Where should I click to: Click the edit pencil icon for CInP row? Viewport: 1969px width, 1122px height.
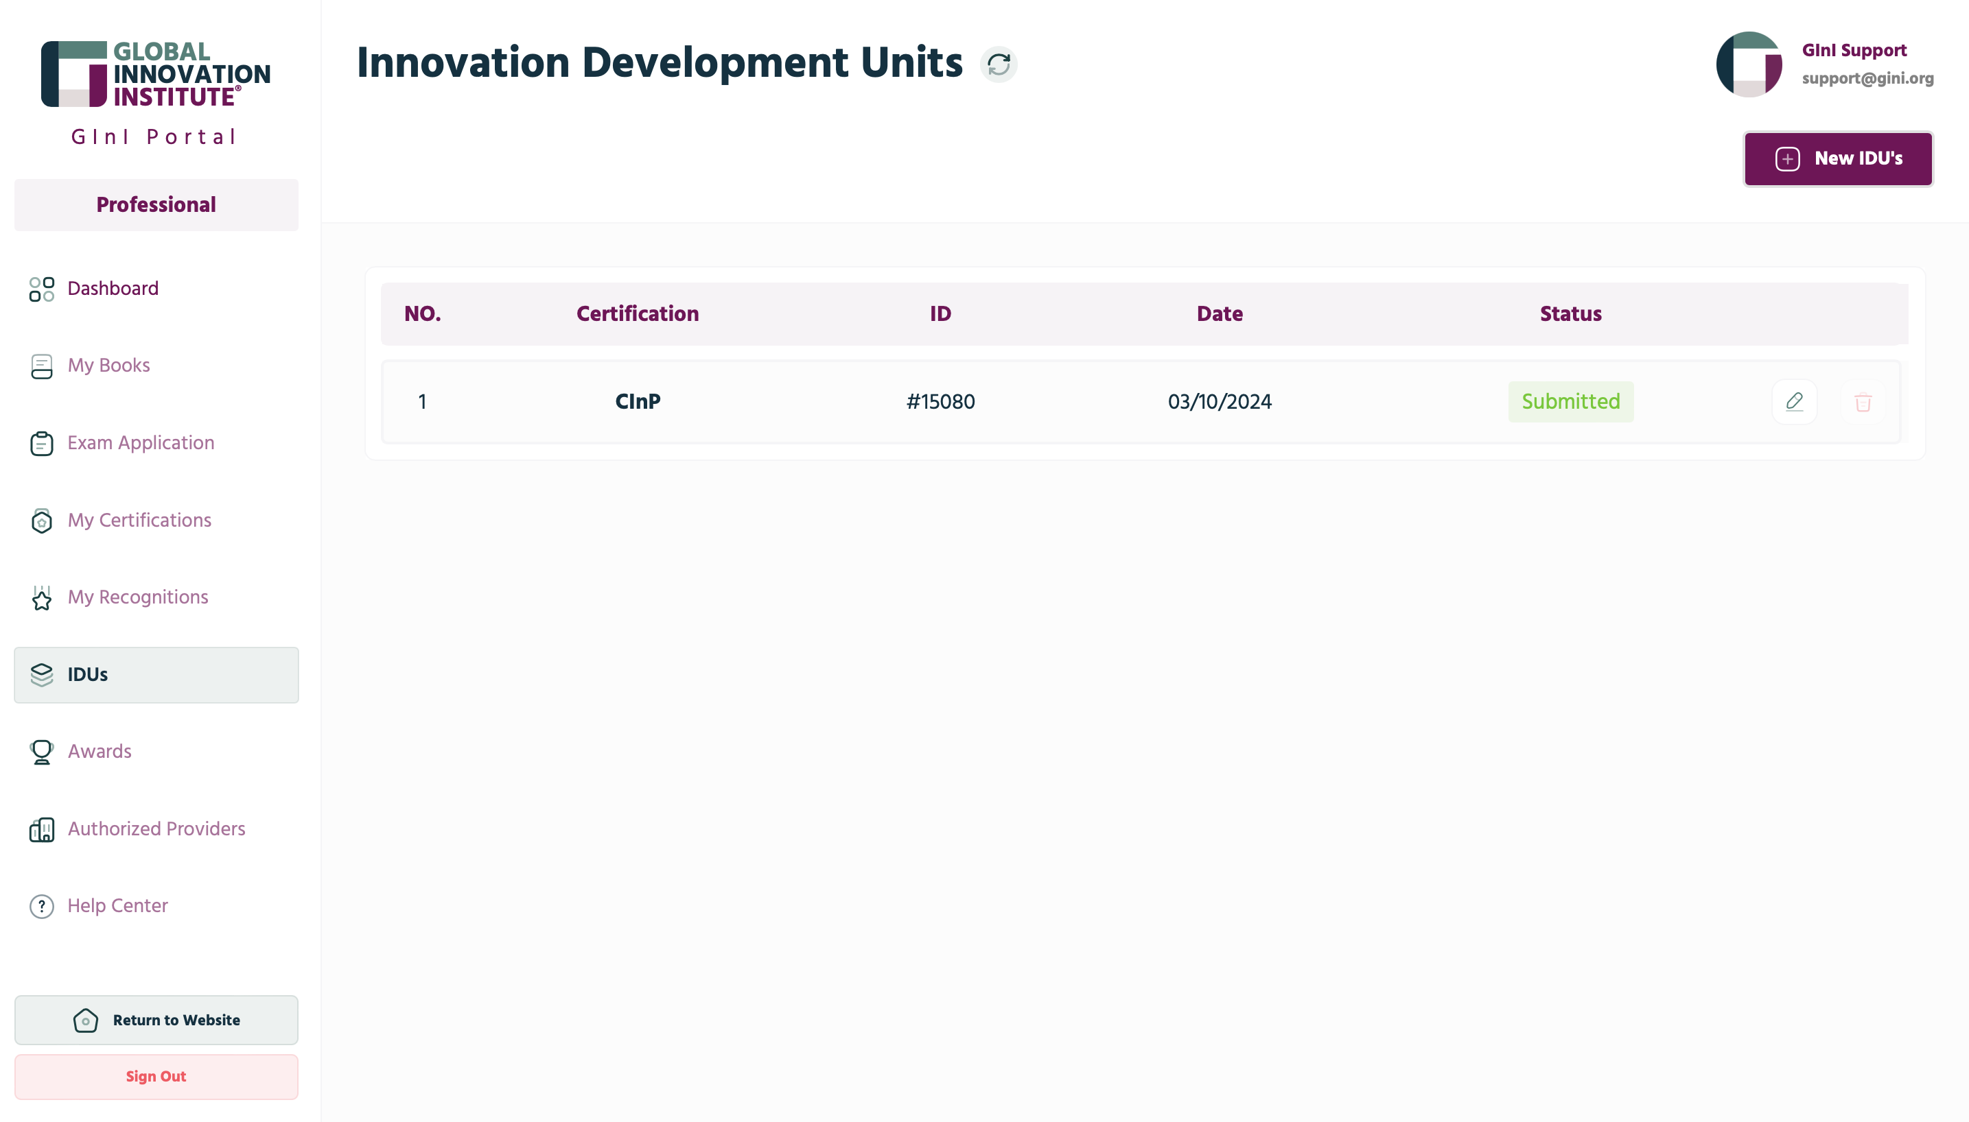click(1794, 401)
